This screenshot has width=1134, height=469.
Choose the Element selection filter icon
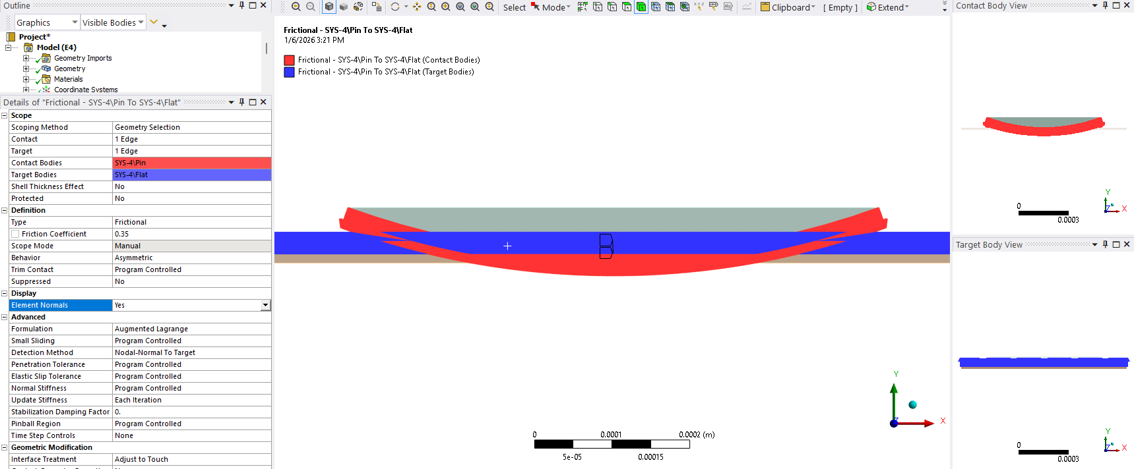(685, 7)
